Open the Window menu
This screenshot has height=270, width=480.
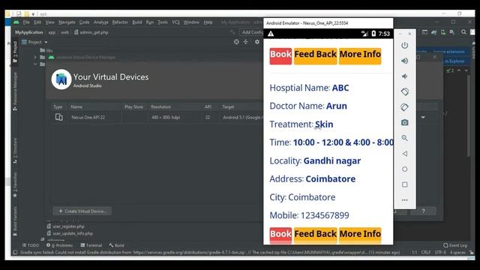click(191, 22)
